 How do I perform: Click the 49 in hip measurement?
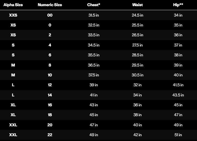[178, 125]
